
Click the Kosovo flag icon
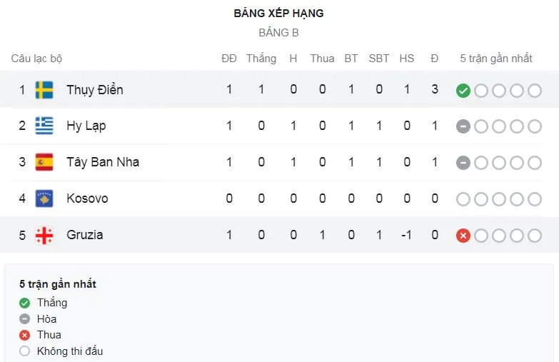44,198
